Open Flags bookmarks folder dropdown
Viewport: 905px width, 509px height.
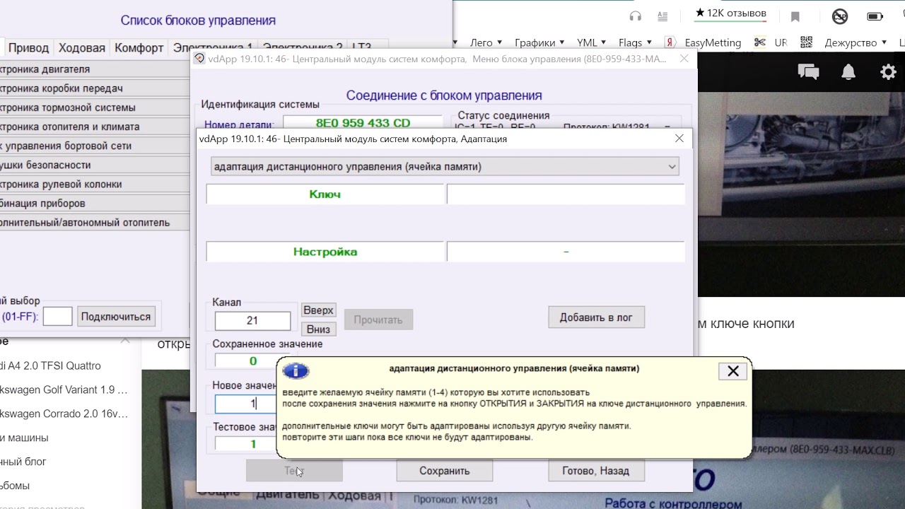[x=635, y=42]
